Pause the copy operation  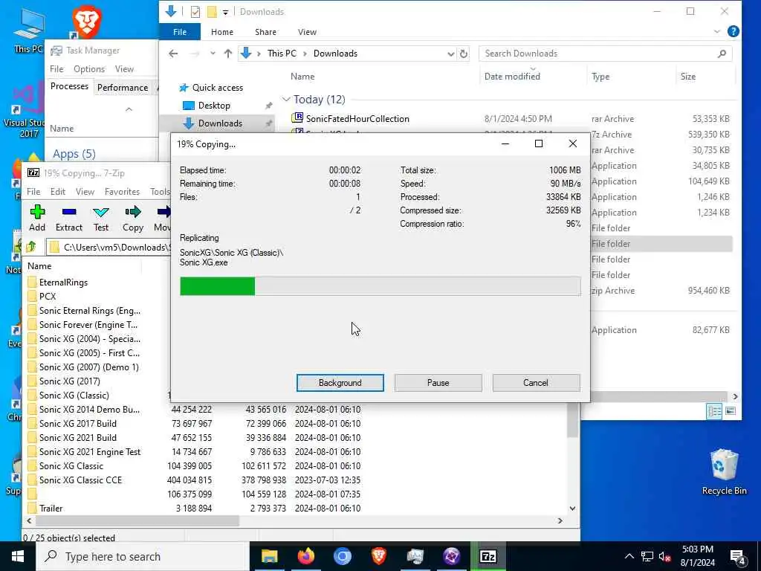coord(438,383)
